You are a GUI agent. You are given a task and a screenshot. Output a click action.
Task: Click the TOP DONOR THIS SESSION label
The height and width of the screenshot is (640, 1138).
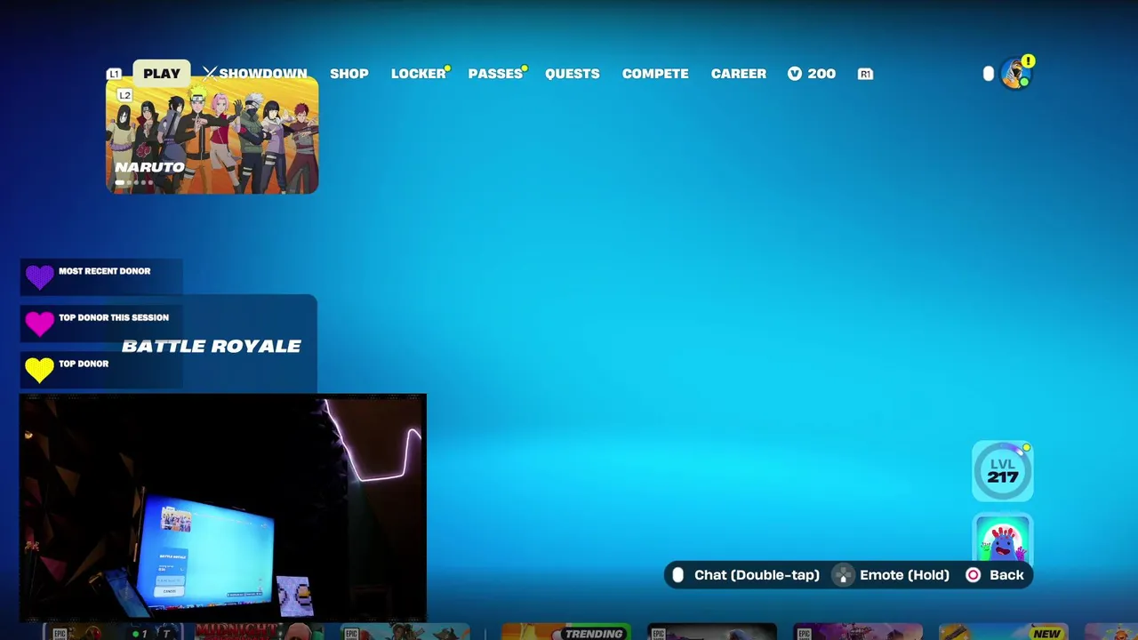(x=114, y=317)
